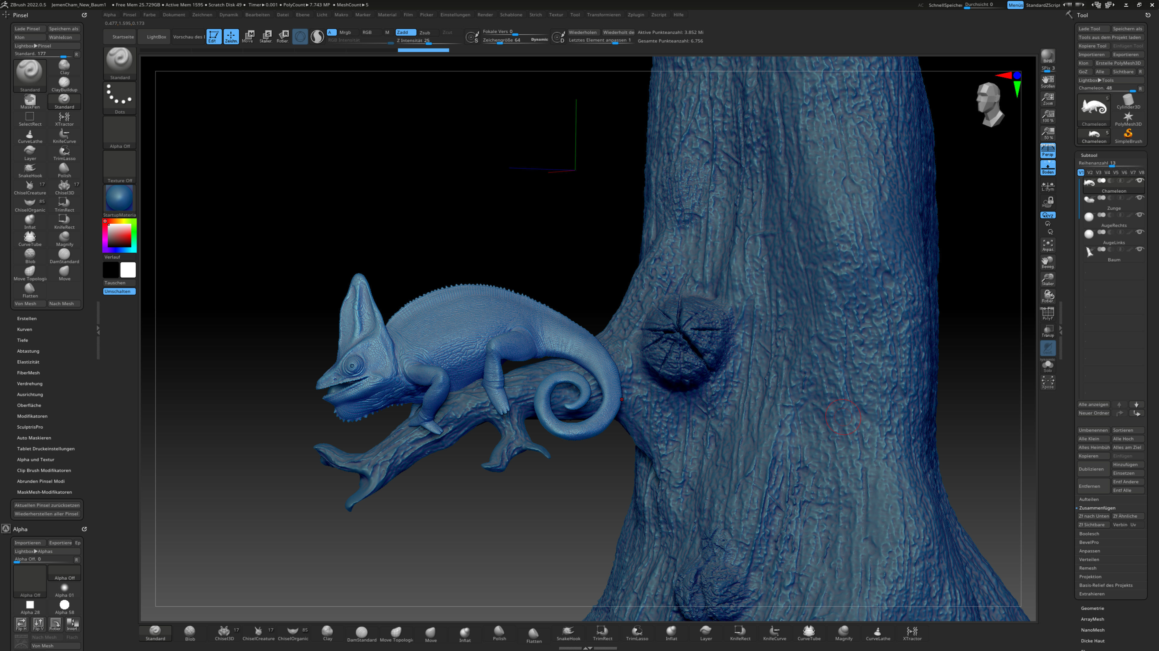Activate Edit mode button
This screenshot has width=1159, height=651.
click(x=214, y=36)
